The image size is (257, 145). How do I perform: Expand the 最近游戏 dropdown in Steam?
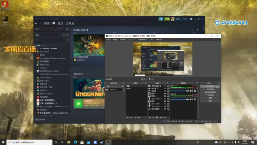click(x=84, y=74)
